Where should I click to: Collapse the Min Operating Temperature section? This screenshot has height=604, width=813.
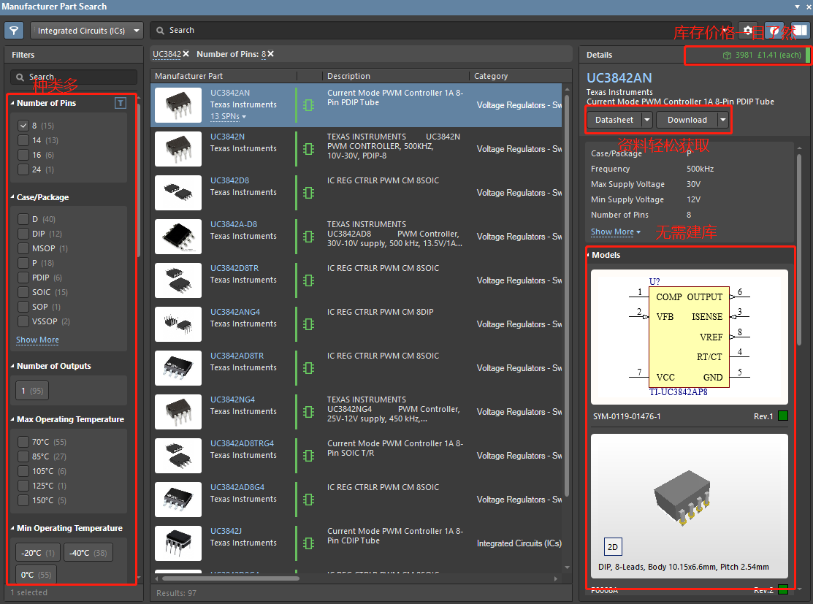12,528
